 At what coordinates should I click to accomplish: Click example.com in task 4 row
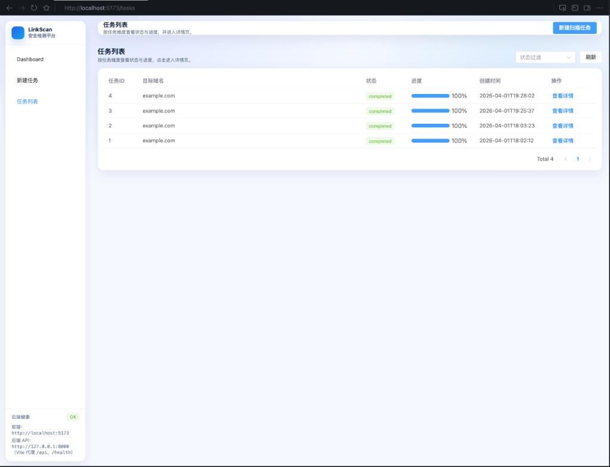[158, 96]
